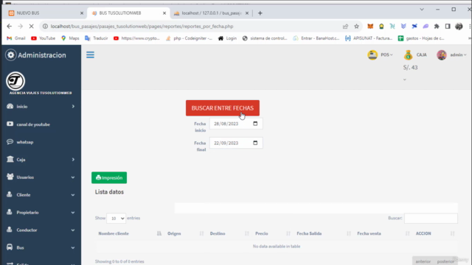Open the Gmail bookmark

16,38
